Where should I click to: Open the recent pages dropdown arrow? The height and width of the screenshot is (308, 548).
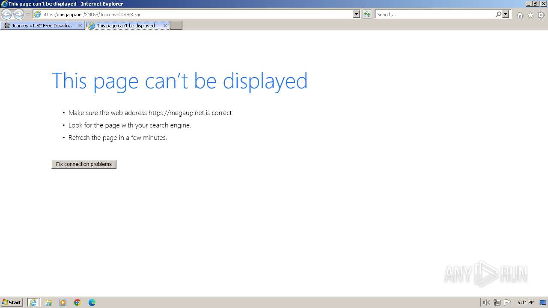28,15
